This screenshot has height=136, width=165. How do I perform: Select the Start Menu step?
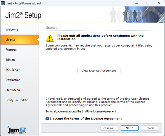tap(13, 90)
